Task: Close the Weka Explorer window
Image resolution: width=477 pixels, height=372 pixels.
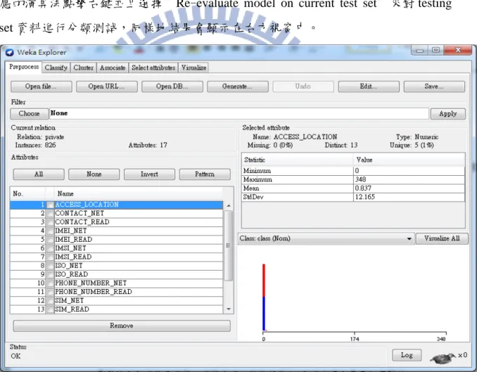Action: (458, 50)
